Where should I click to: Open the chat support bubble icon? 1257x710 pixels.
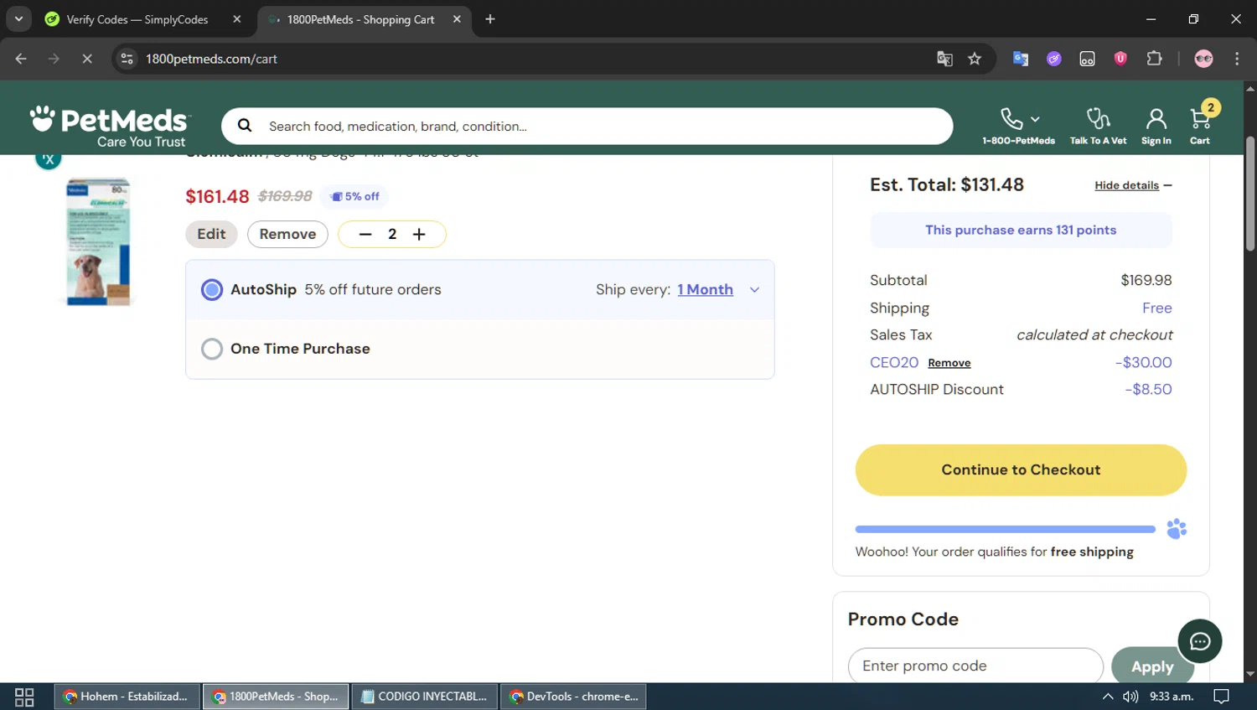point(1200,641)
